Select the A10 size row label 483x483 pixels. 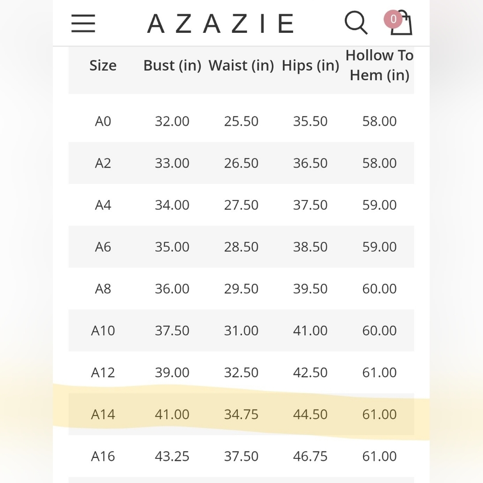pyautogui.click(x=103, y=330)
